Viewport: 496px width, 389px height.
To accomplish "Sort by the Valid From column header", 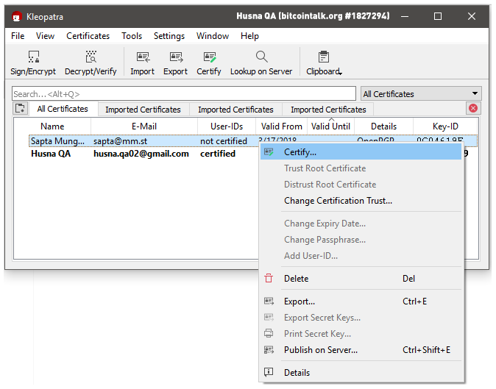I will 282,126.
